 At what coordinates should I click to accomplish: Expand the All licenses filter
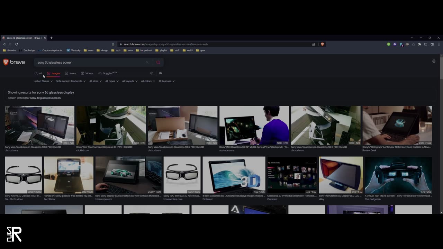tap(166, 81)
